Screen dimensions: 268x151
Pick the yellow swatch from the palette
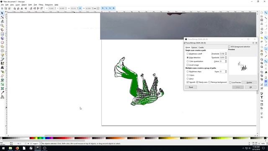(x=36, y=138)
